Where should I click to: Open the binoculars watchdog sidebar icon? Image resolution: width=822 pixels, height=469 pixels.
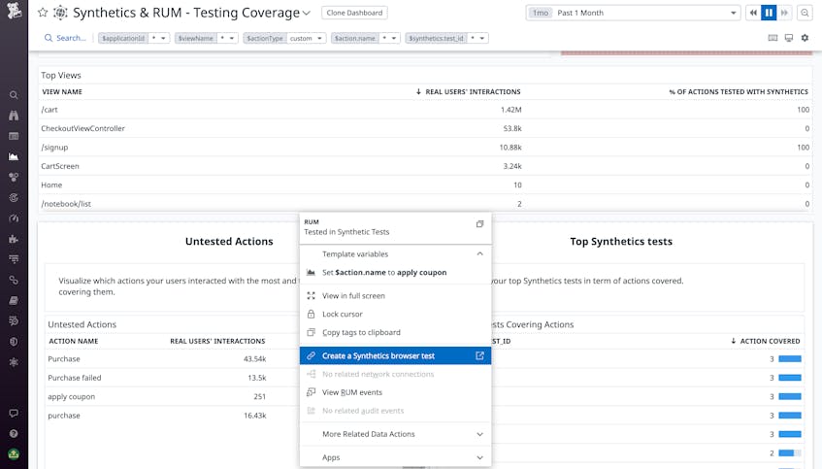14,116
